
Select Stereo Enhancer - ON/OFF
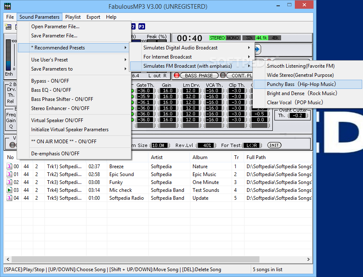[74, 108]
